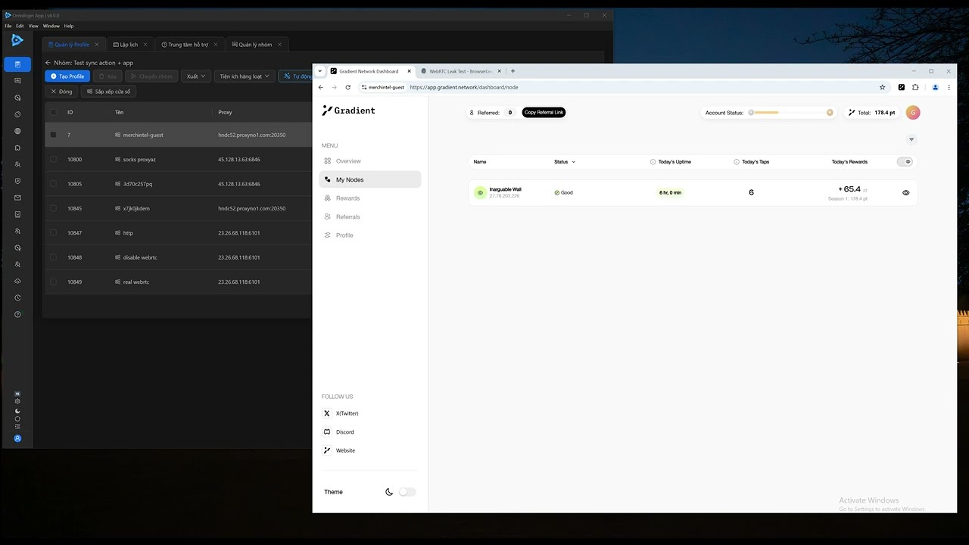The width and height of the screenshot is (969, 545).
Task: Click the 'Tạo Profile' button
Action: (67, 76)
